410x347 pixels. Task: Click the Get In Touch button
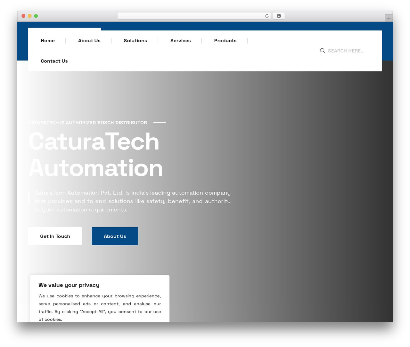(55, 236)
